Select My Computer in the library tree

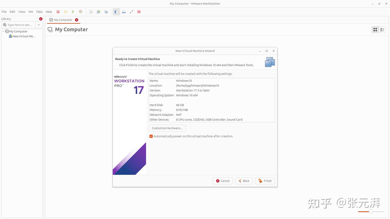(x=18, y=31)
